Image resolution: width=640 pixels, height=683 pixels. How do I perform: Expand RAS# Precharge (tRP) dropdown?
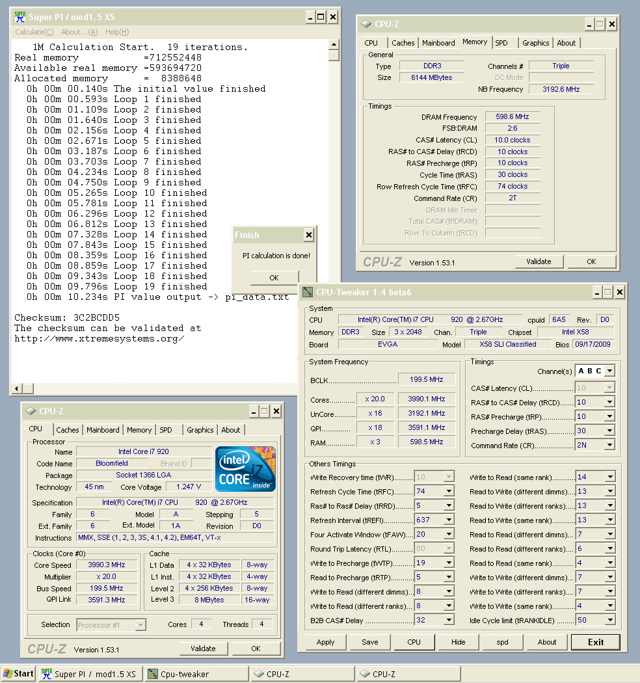610,416
